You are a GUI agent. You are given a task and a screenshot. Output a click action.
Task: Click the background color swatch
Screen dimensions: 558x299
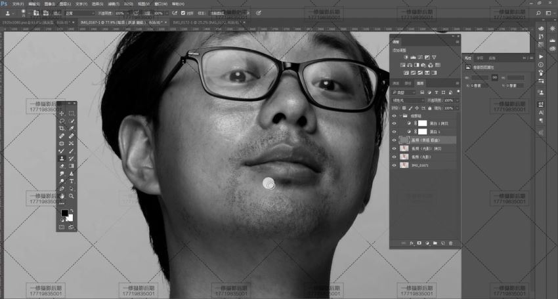click(70, 218)
